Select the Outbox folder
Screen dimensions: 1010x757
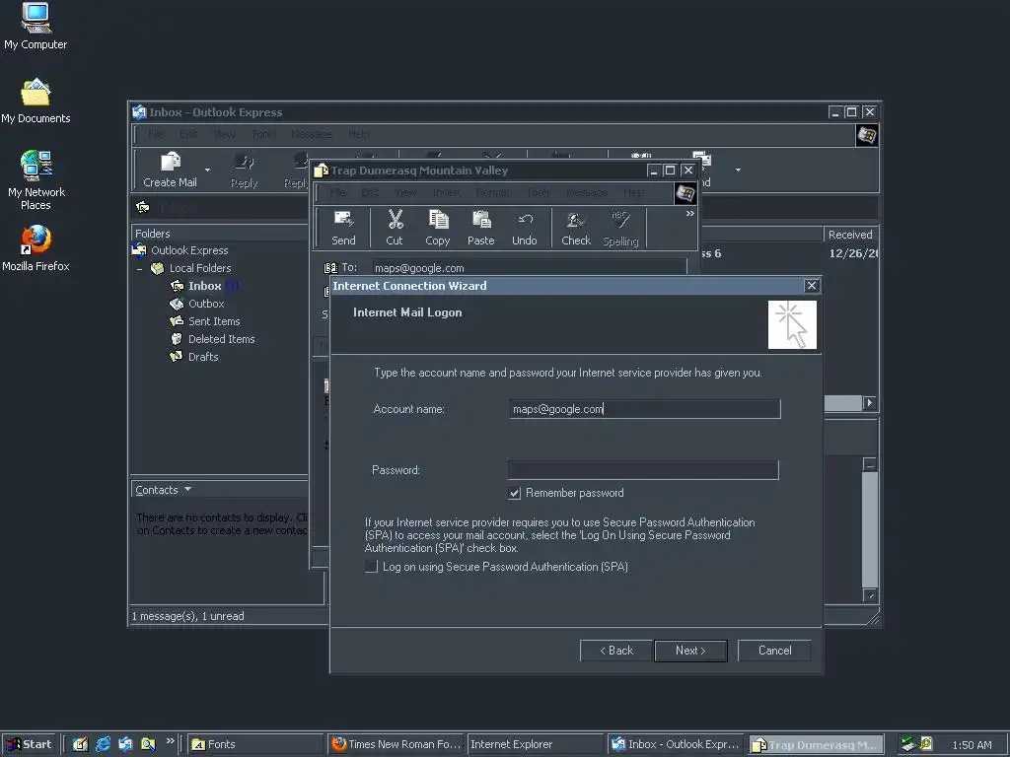(x=206, y=304)
